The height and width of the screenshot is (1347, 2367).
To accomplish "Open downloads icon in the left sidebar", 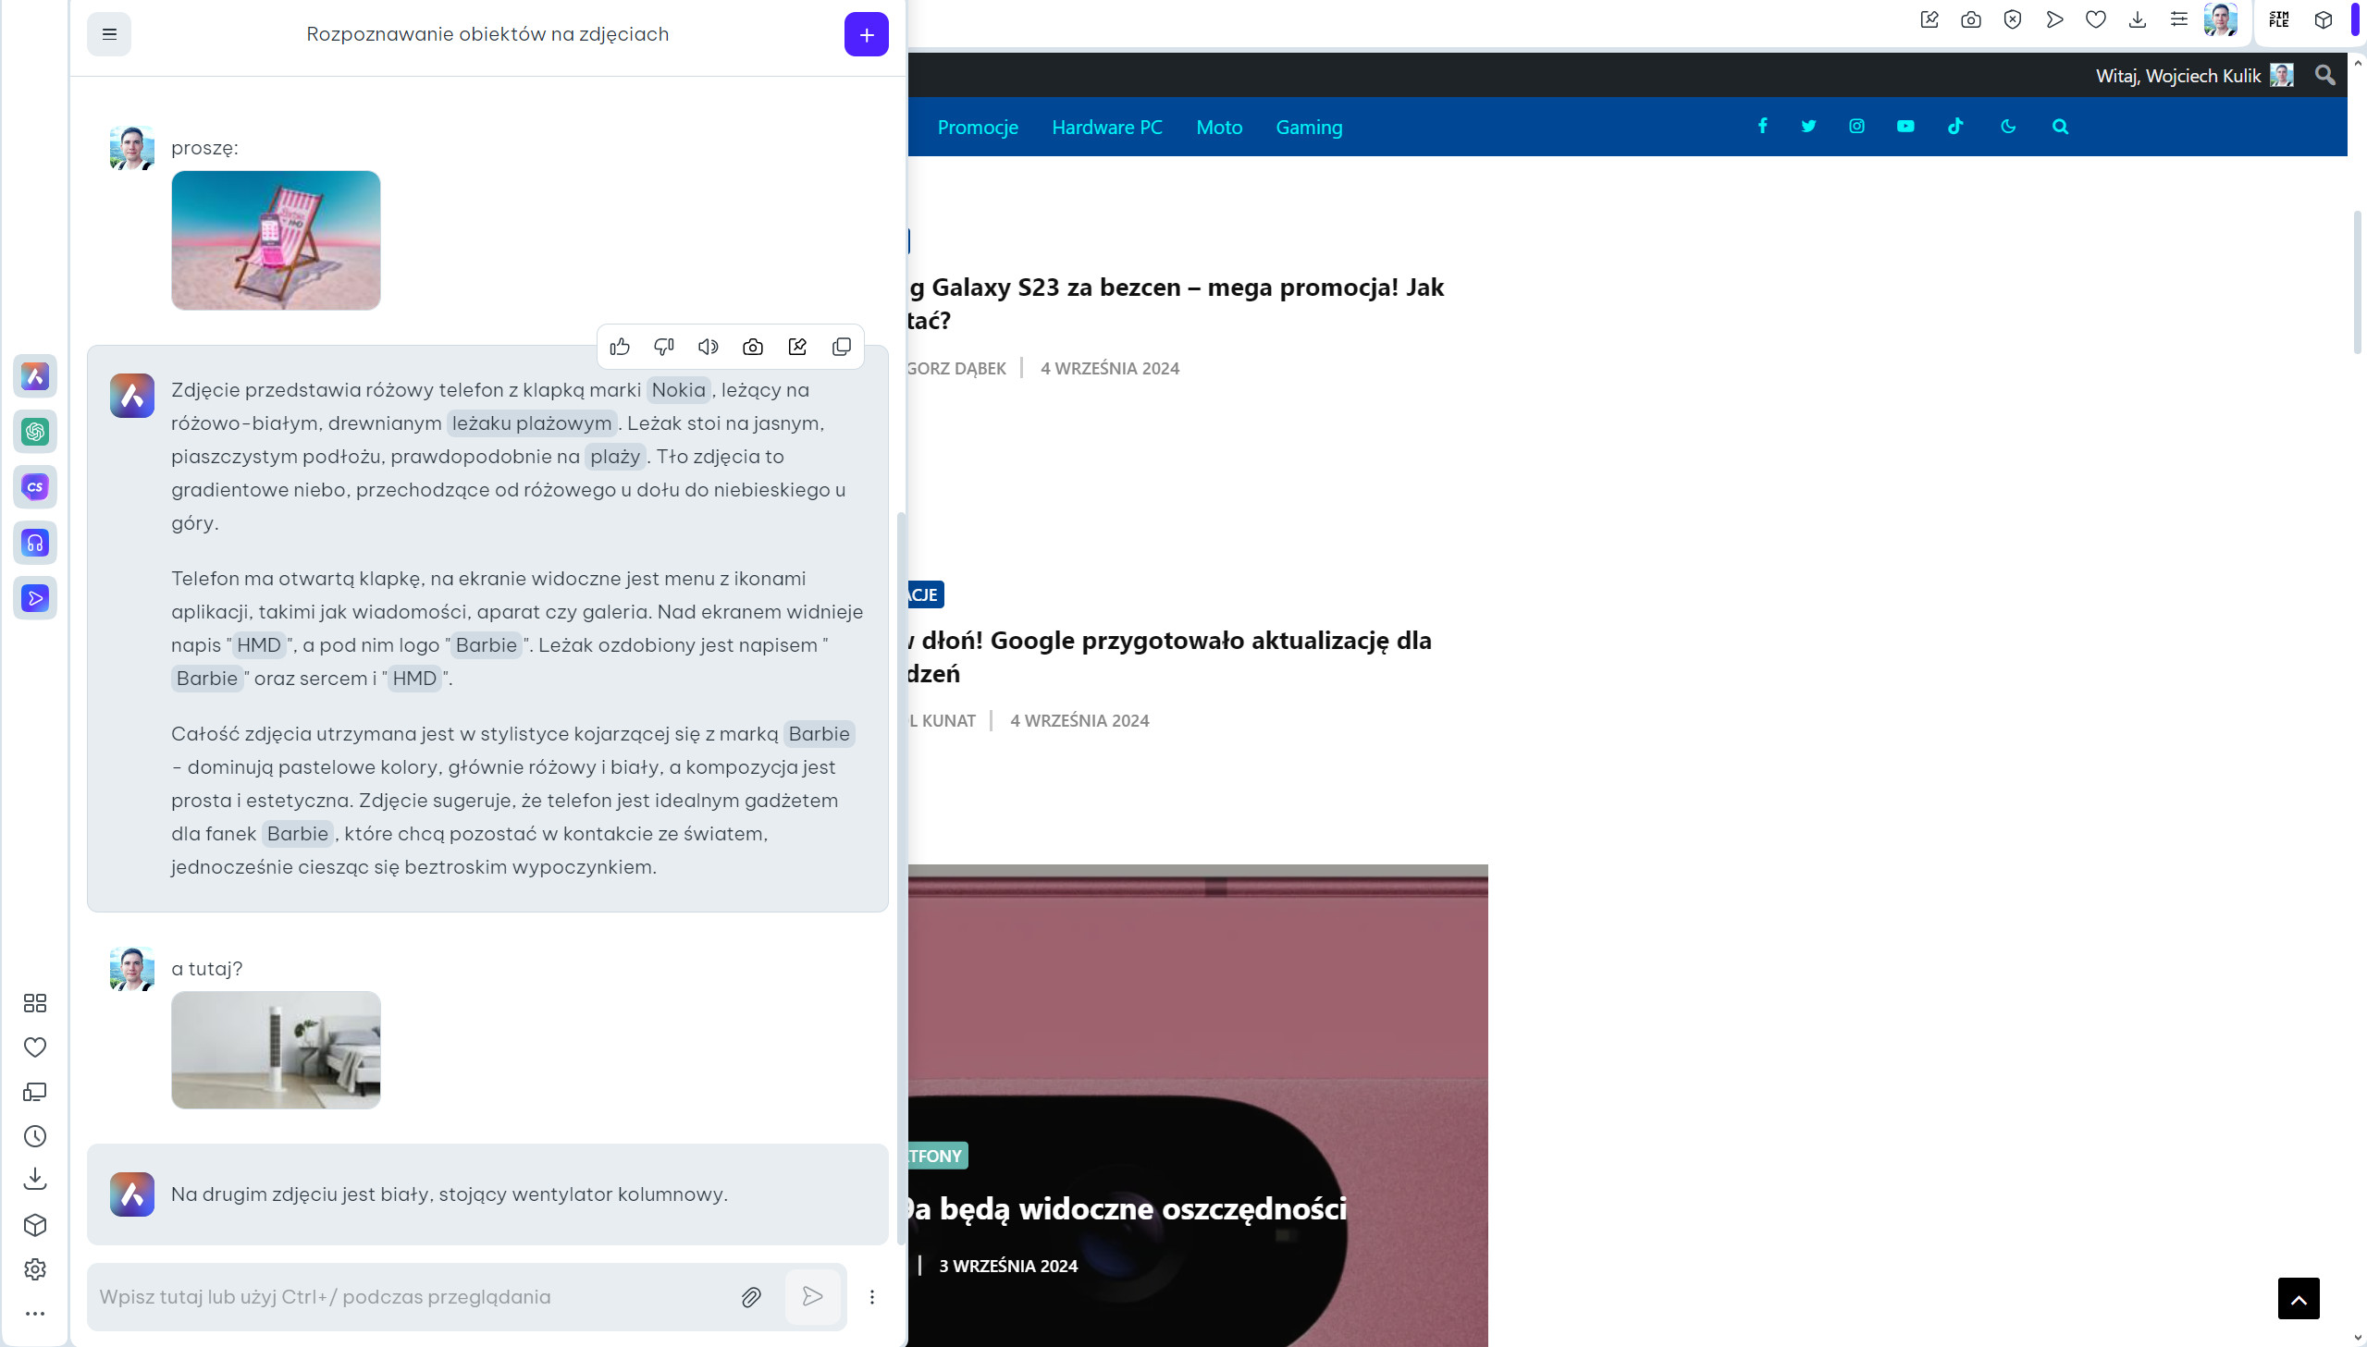I will point(35,1180).
